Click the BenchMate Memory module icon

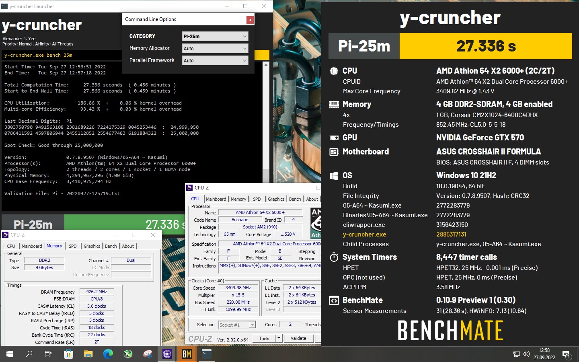tap(334, 104)
